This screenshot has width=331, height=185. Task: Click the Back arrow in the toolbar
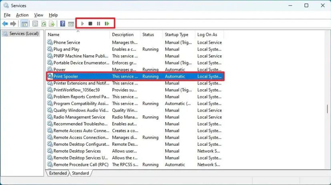click(5, 24)
